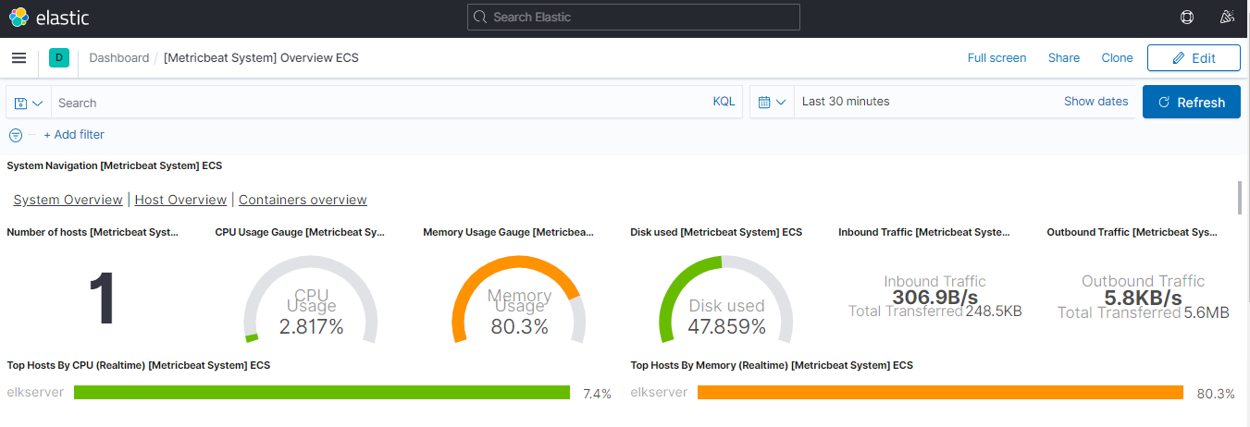1250x427 pixels.
Task: Click the green D space avatar
Action: point(59,57)
